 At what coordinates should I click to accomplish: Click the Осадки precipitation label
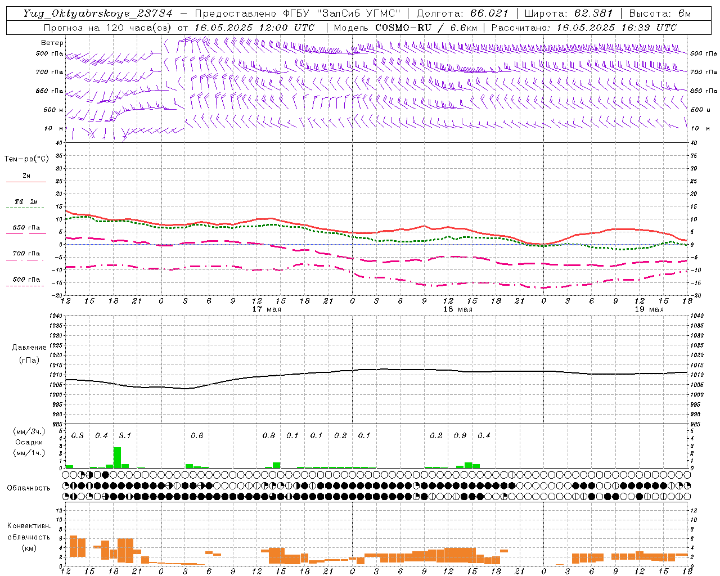(x=29, y=443)
